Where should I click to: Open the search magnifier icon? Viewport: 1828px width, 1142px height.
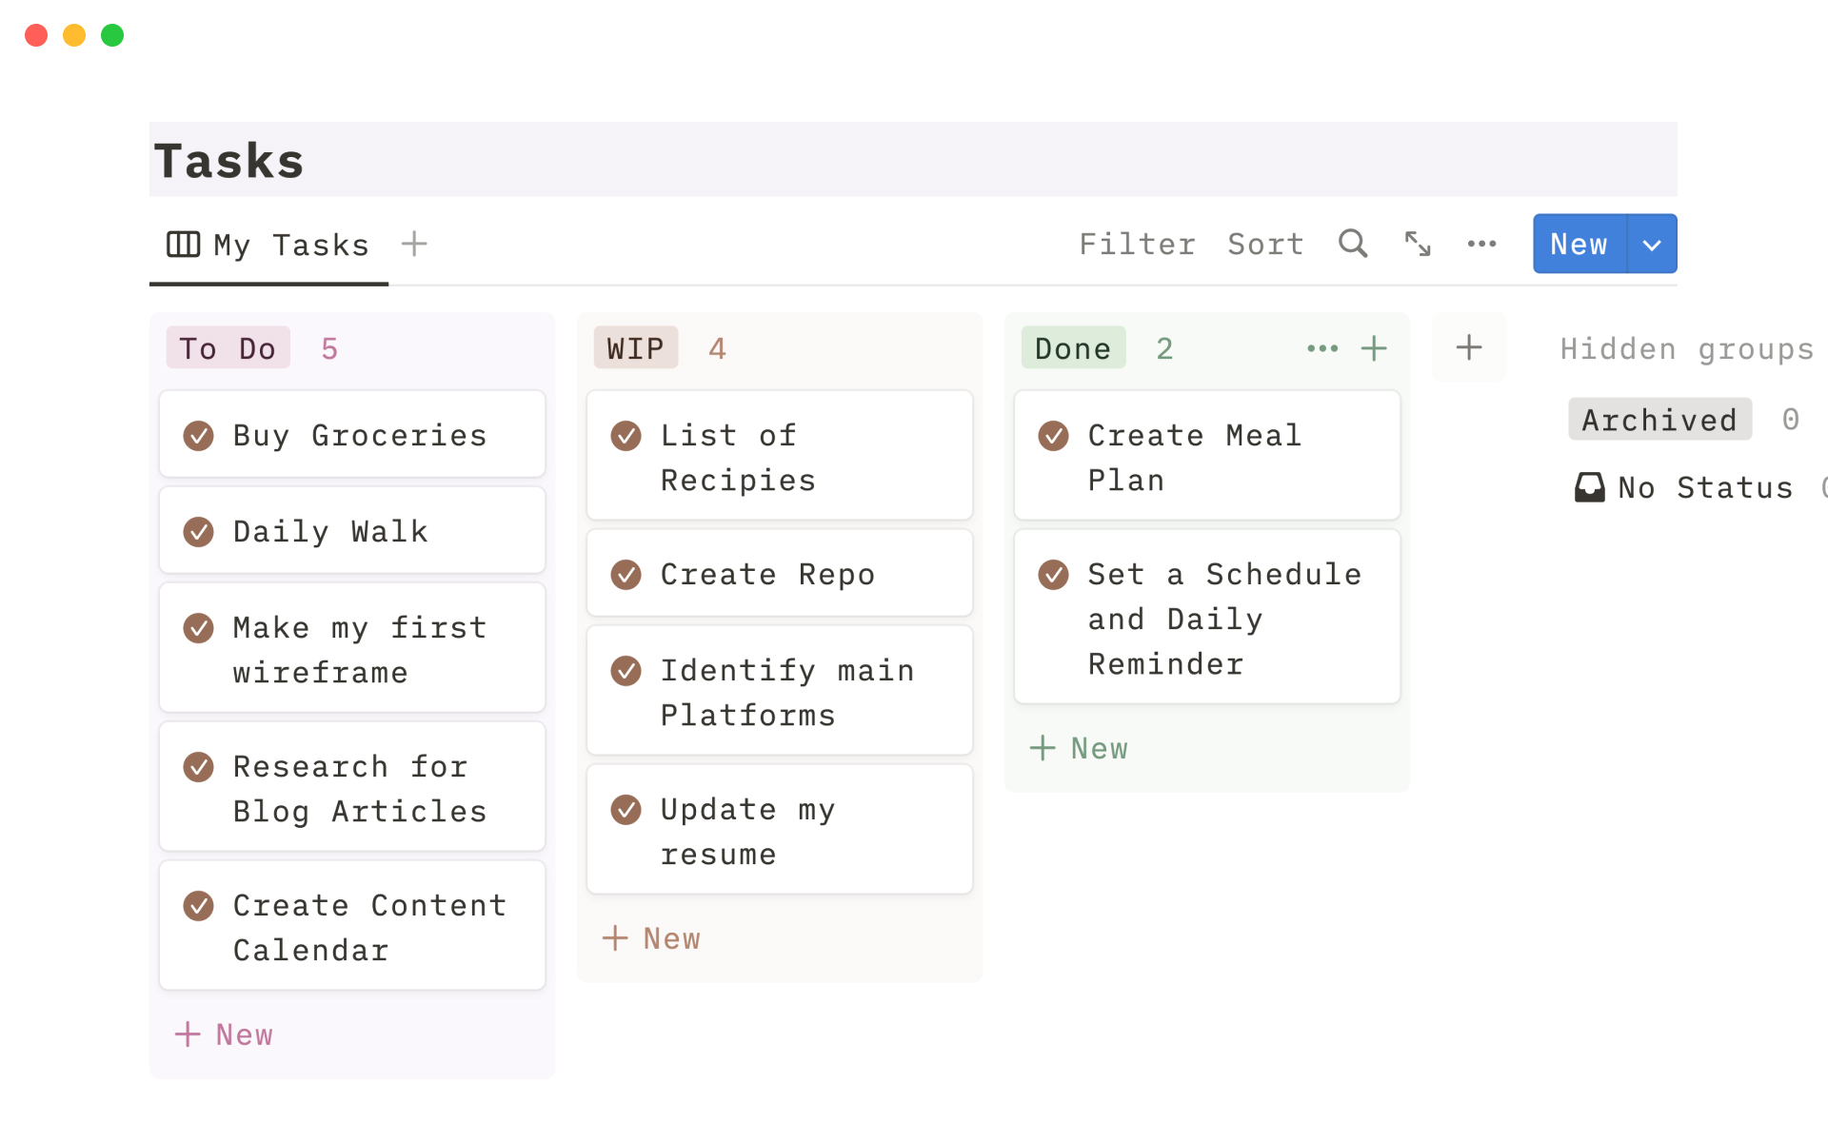coord(1352,244)
